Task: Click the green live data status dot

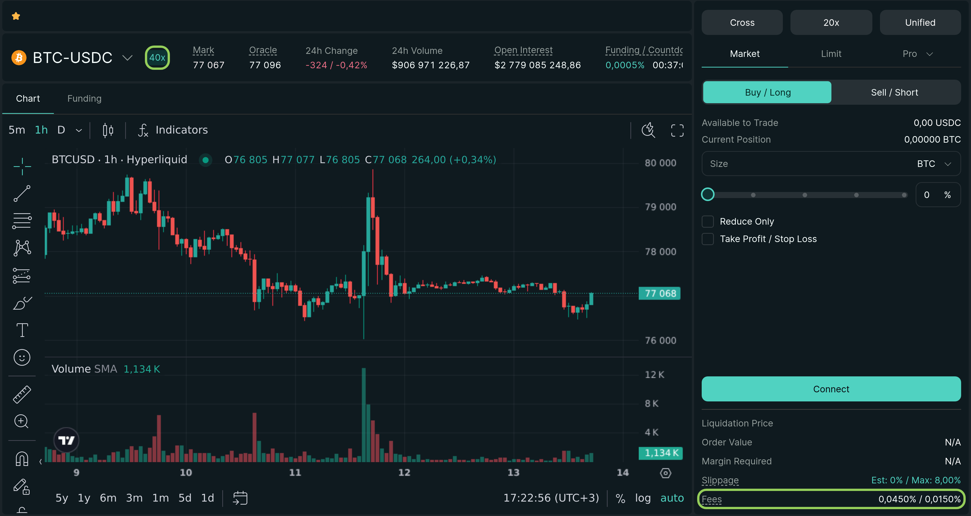Action: pos(205,160)
